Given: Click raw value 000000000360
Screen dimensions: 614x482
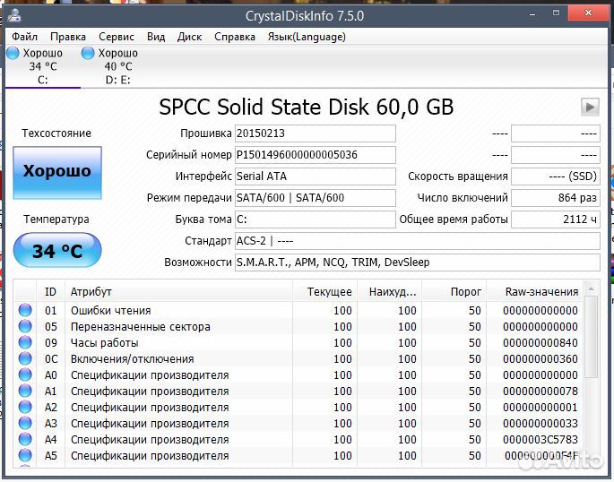Looking at the screenshot, I should [x=540, y=359].
